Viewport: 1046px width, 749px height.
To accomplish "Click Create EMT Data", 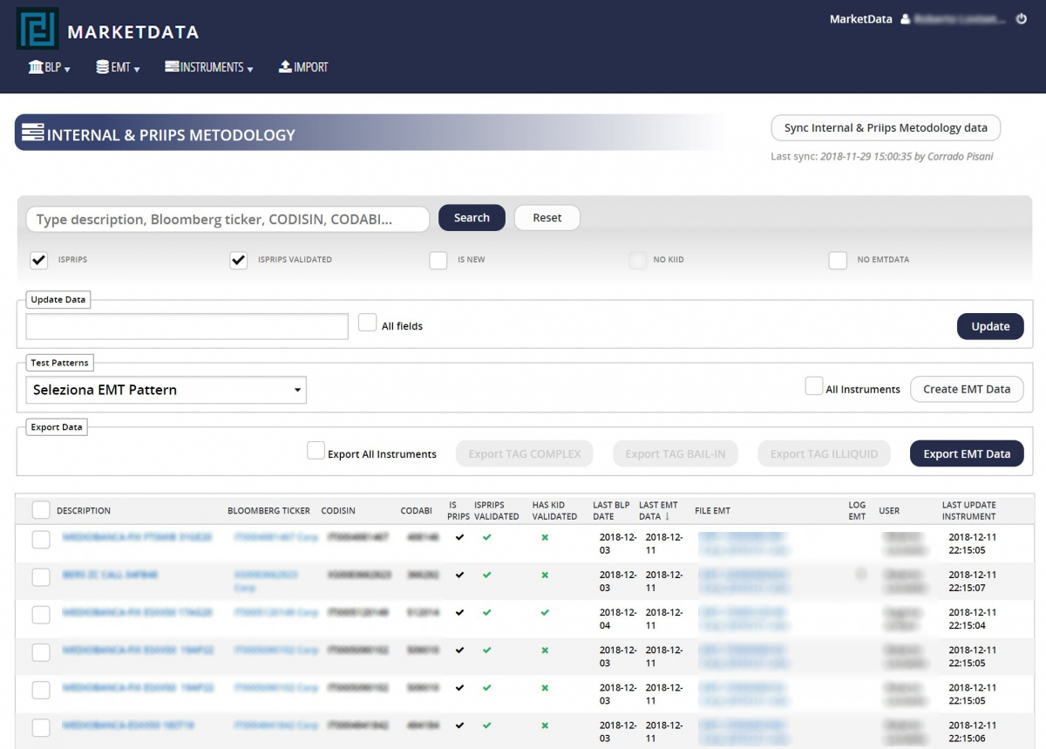I will (x=967, y=389).
